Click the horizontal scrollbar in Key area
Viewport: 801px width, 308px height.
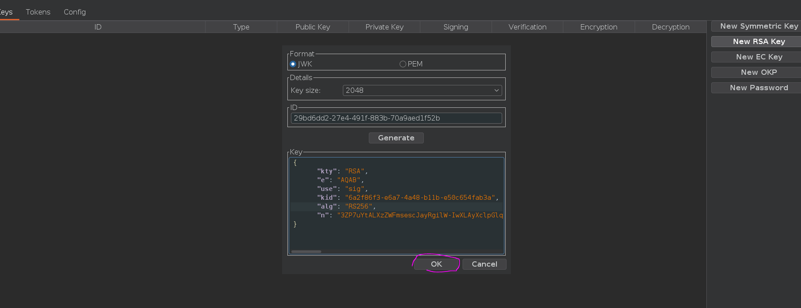click(x=306, y=252)
